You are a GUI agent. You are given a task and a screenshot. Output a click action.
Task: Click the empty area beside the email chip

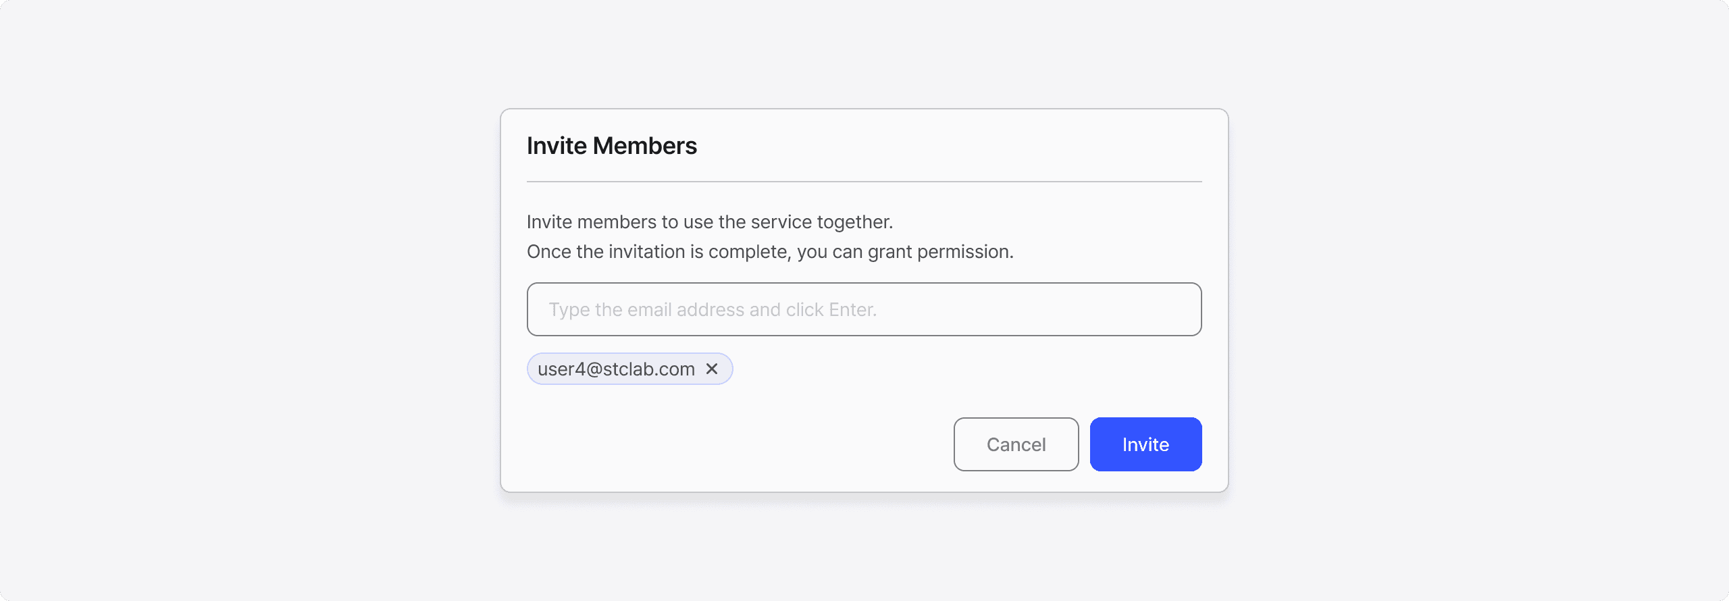tap(966, 369)
